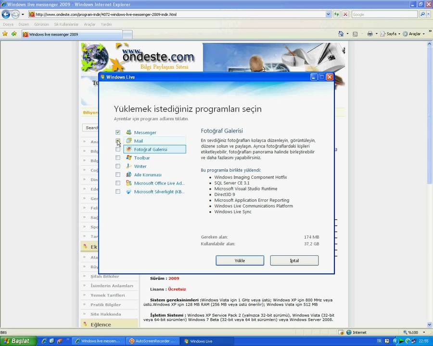Click the Print icon in the command bar
The width and height of the screenshot is (433, 346).
pos(370,34)
